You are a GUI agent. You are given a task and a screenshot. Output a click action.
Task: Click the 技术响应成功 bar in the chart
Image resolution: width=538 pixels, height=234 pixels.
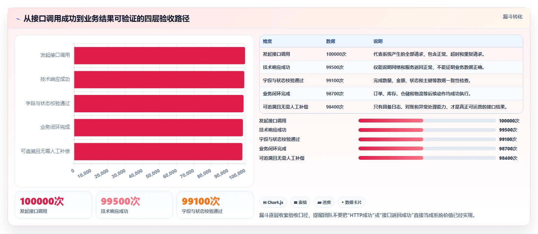(159, 80)
